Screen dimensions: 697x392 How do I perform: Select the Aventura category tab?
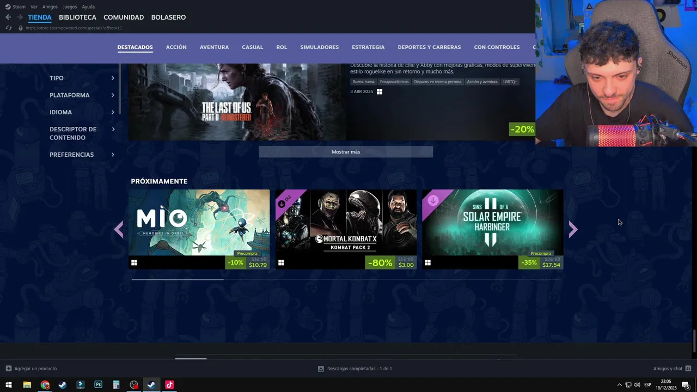tap(214, 47)
